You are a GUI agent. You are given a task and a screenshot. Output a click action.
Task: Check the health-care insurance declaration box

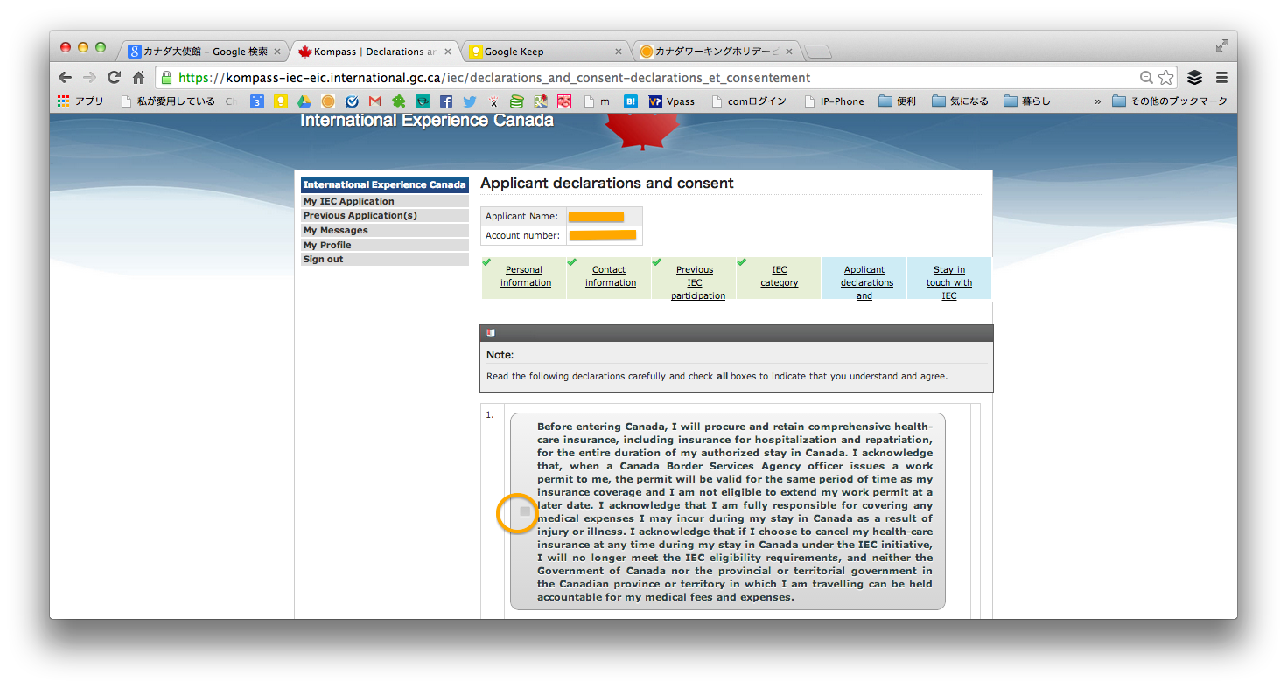[x=525, y=511]
